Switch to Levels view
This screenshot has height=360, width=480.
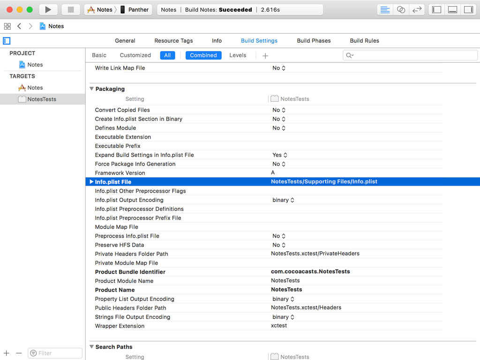click(x=238, y=55)
